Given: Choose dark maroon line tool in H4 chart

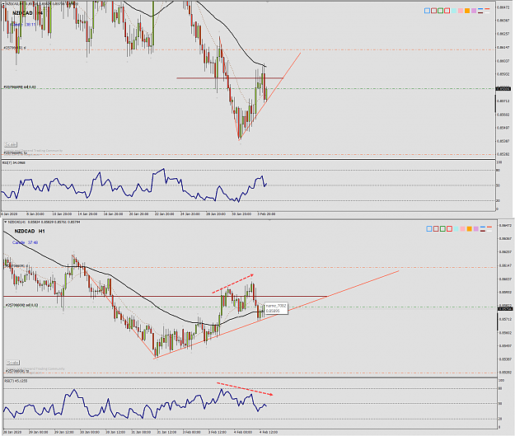Looking at the screenshot, I should click(x=480, y=13).
